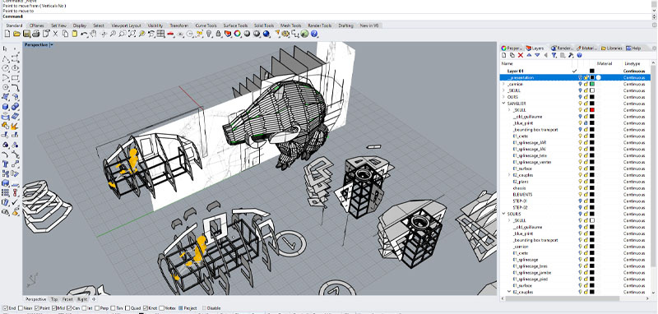This screenshot has width=658, height=314.
Task: Click the blue sphere Render icon
Action: pyautogui.click(x=266, y=34)
